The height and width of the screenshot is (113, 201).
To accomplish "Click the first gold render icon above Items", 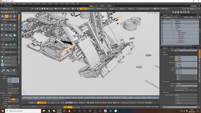I will point(173,12).
